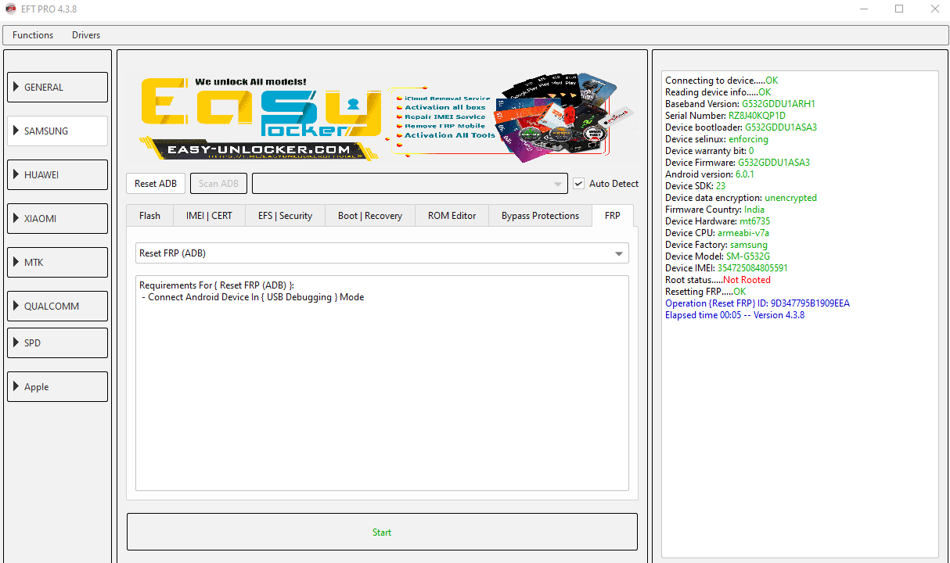Open the ADB device dropdown list
This screenshot has height=563, width=950.
410,184
